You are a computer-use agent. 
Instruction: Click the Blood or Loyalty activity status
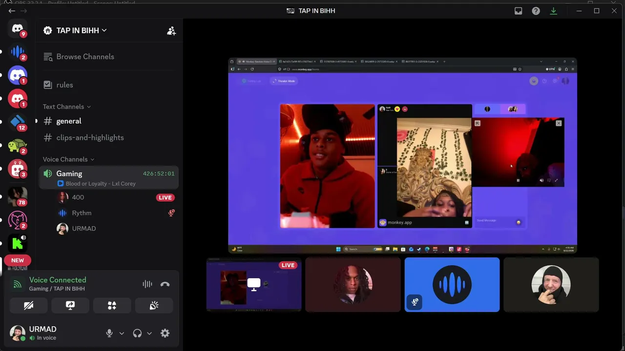(101, 184)
